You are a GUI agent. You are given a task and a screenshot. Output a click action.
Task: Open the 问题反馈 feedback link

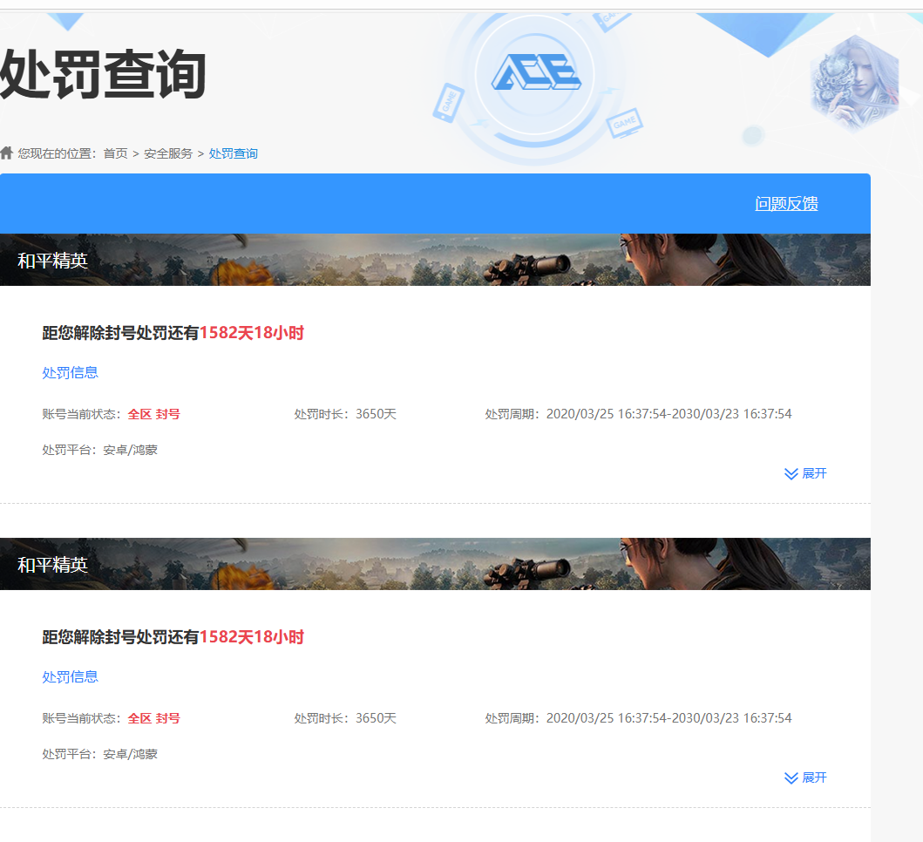click(x=786, y=204)
